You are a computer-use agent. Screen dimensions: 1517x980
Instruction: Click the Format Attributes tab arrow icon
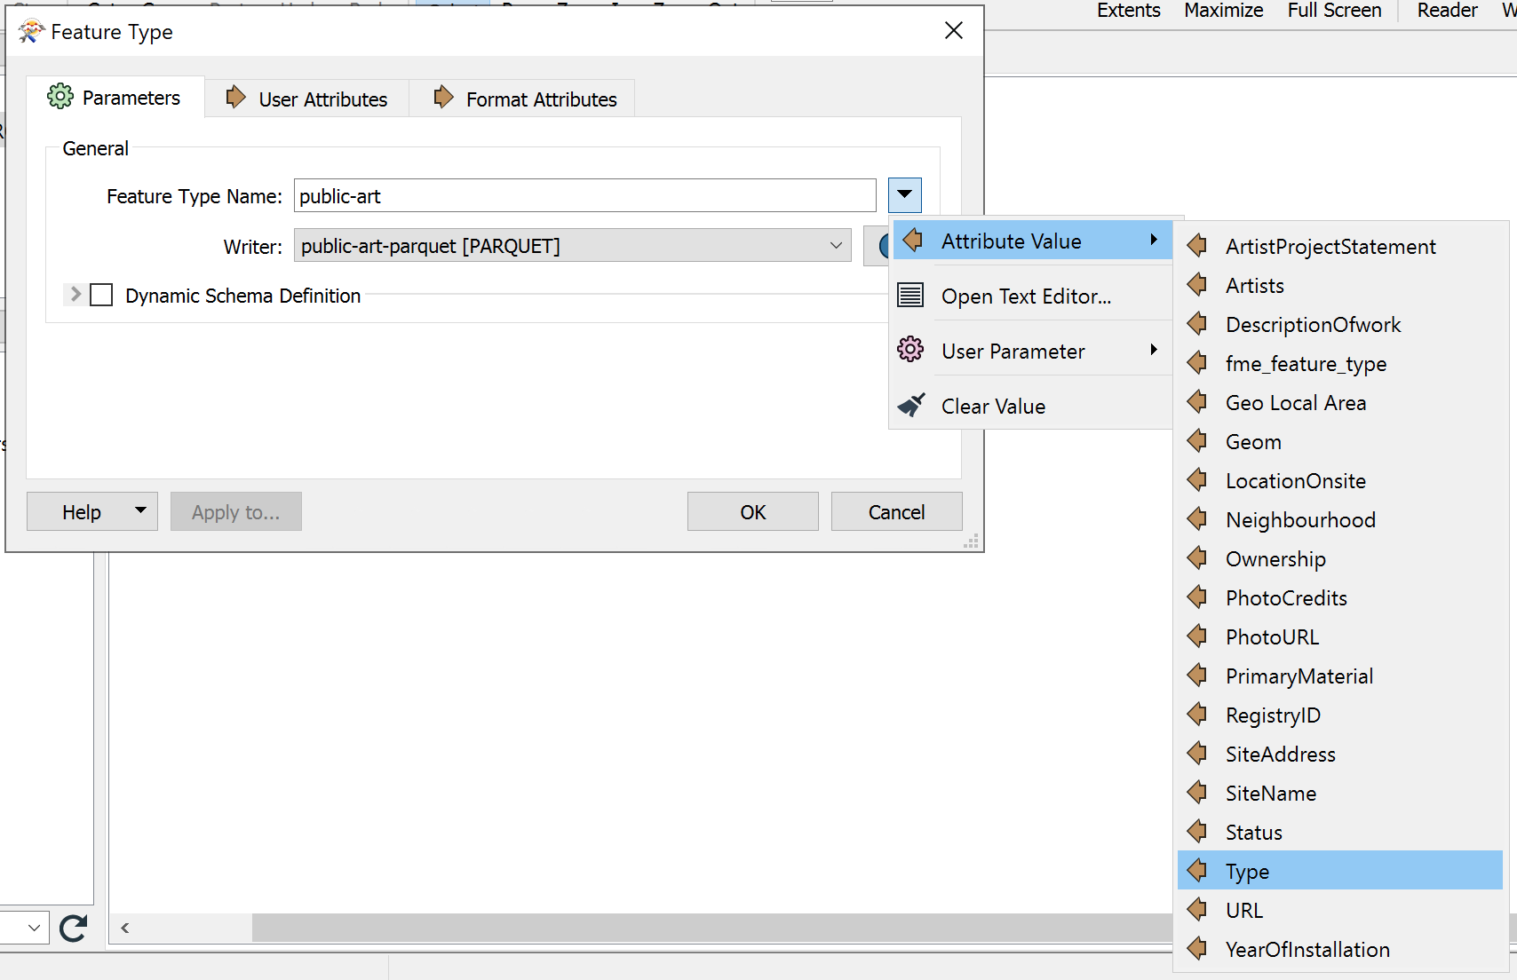coord(443,97)
